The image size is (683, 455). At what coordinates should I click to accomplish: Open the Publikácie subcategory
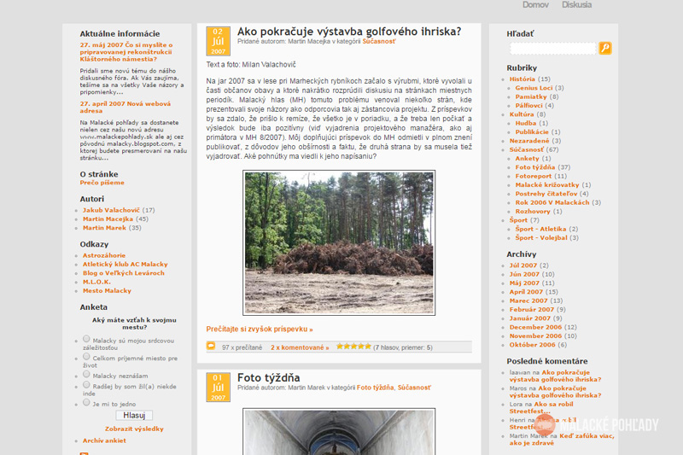click(532, 131)
